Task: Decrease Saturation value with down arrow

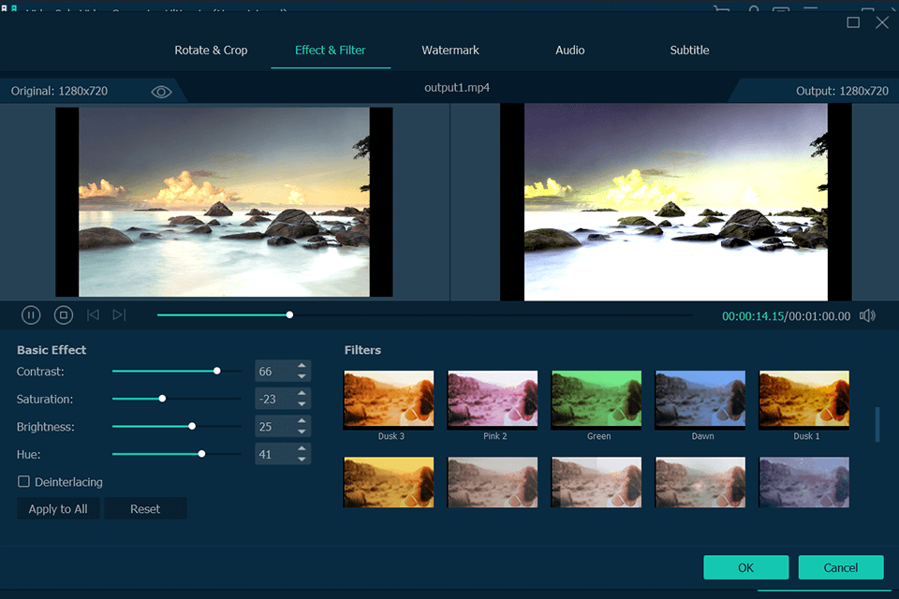Action: [x=302, y=404]
